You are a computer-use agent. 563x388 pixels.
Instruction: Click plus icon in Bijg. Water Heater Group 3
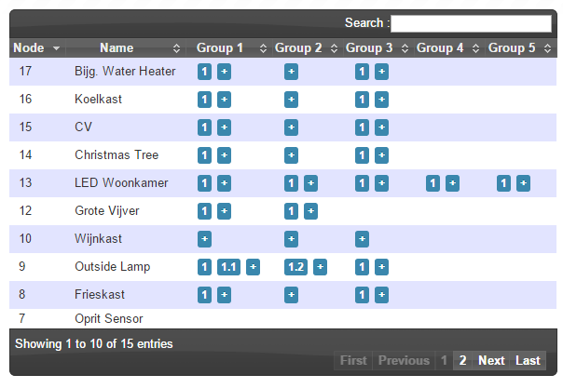point(381,72)
